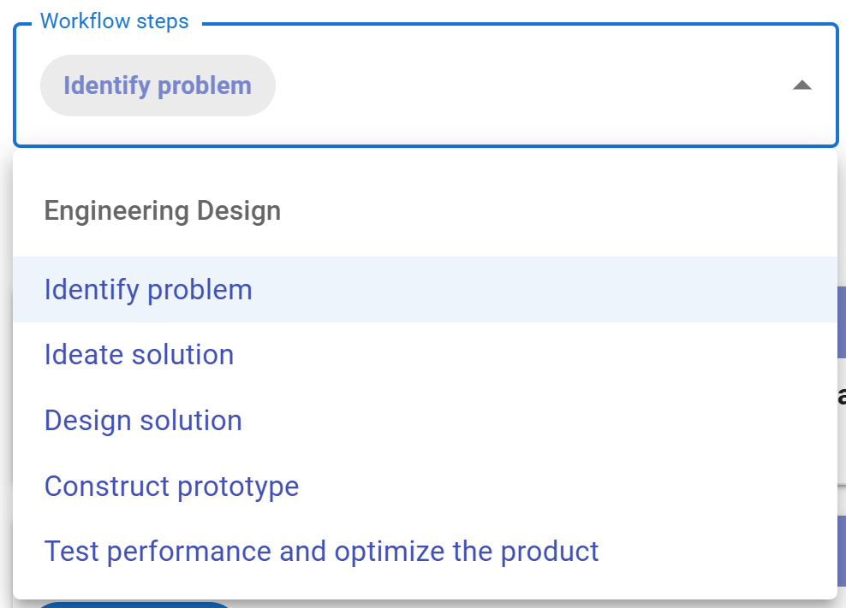Select Identify problem from the list
Screen dimensions: 846x608
tap(148, 290)
